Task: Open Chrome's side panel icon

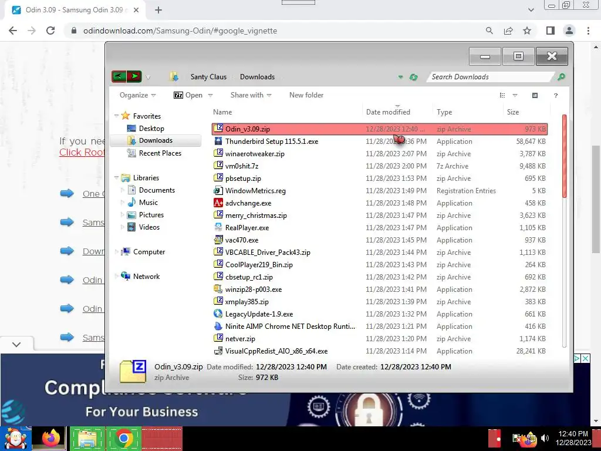Action: coord(551,31)
